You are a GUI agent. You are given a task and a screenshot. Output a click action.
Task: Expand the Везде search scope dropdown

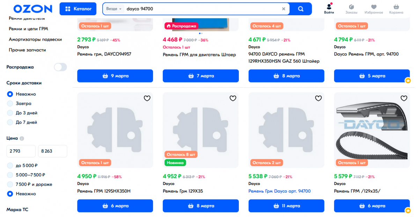pyautogui.click(x=114, y=9)
